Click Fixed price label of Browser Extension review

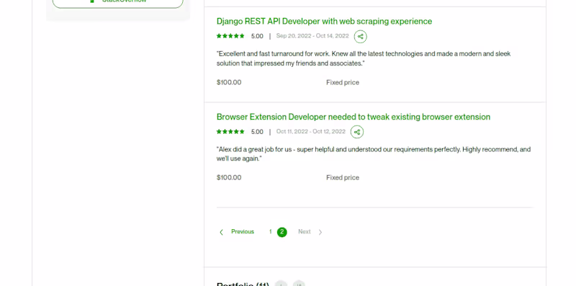(343, 177)
